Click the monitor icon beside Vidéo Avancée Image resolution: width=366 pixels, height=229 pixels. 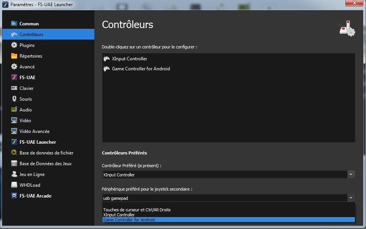14,131
